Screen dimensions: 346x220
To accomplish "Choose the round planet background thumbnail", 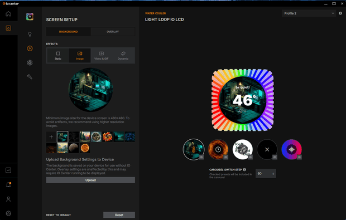I will coord(96,137).
